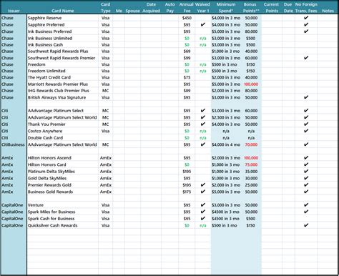Click the $4,000 in 4 mo cell
Viewport: 339px width, 276px height.
click(x=226, y=144)
